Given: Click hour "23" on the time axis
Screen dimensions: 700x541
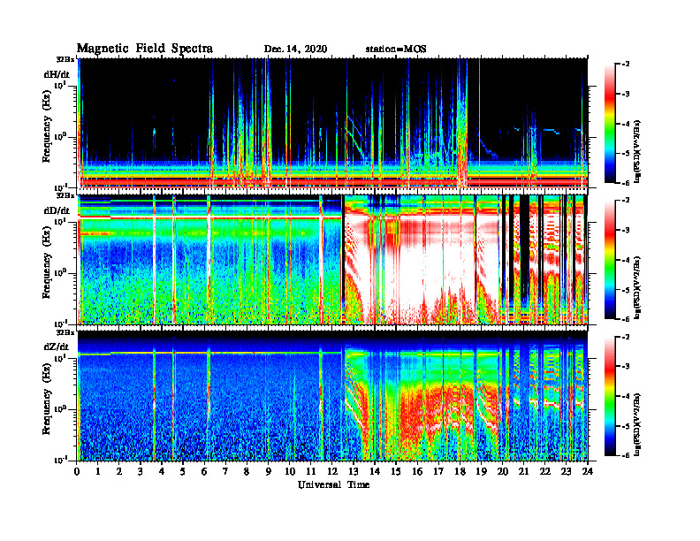Looking at the screenshot, I should 566,471.
